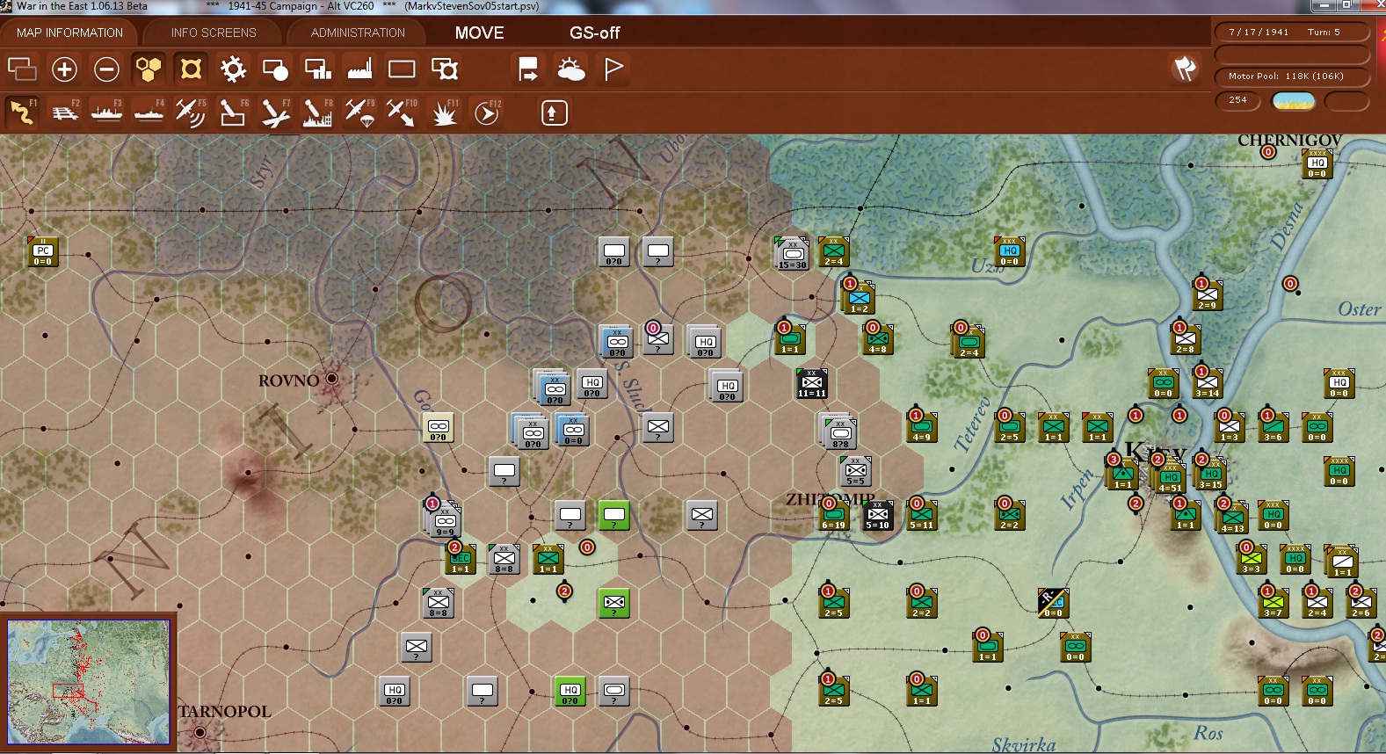Select the 5=11 unit counter
This screenshot has height=754, width=1386.
tap(922, 516)
